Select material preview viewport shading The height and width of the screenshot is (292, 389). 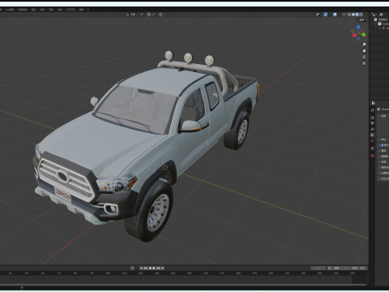(x=357, y=15)
